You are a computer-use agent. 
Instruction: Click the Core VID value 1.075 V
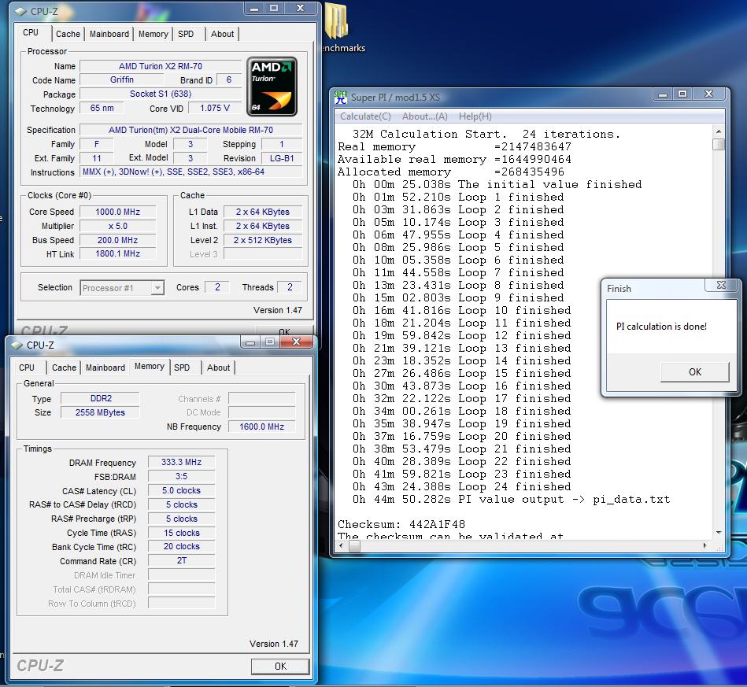(215, 108)
